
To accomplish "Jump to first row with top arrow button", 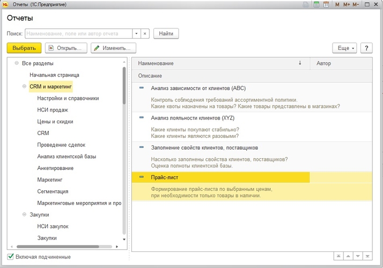I will coord(338,256).
